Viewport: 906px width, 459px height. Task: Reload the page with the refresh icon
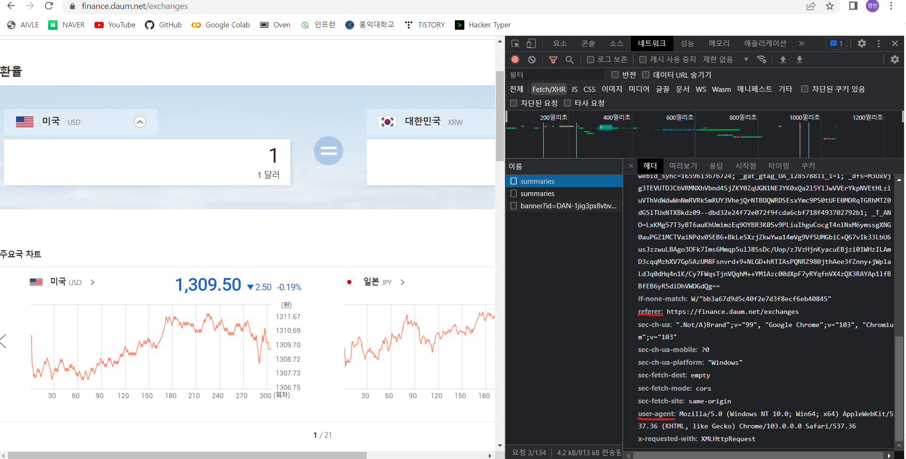49,6
